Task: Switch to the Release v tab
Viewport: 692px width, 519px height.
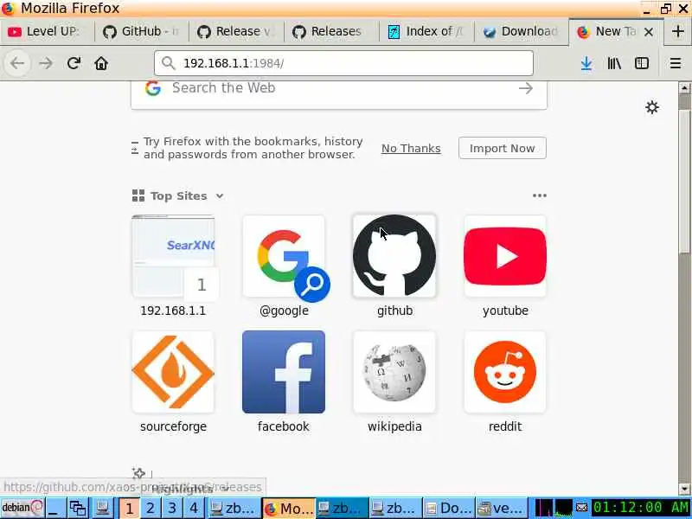Action: (x=236, y=31)
